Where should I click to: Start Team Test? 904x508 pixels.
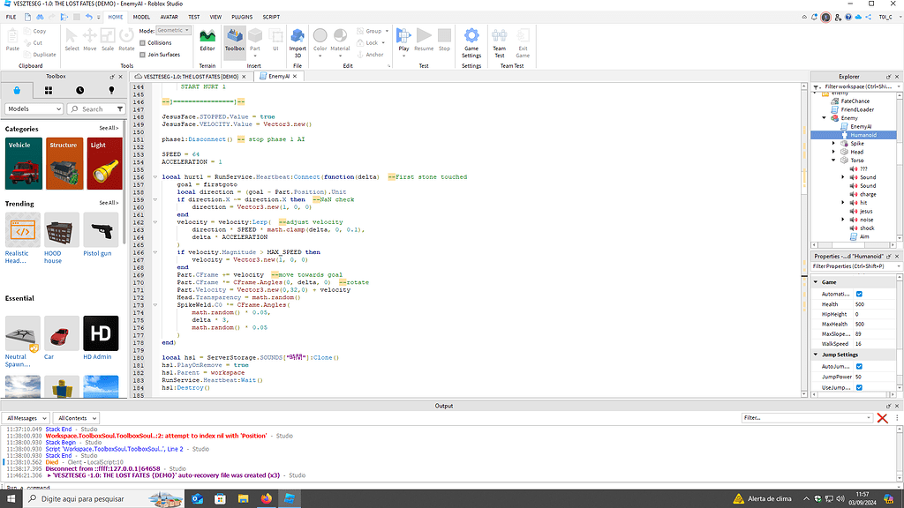click(500, 42)
